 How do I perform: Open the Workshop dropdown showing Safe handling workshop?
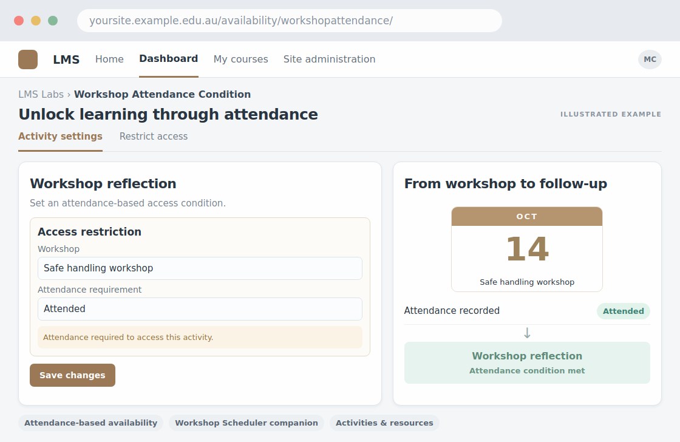(200, 268)
